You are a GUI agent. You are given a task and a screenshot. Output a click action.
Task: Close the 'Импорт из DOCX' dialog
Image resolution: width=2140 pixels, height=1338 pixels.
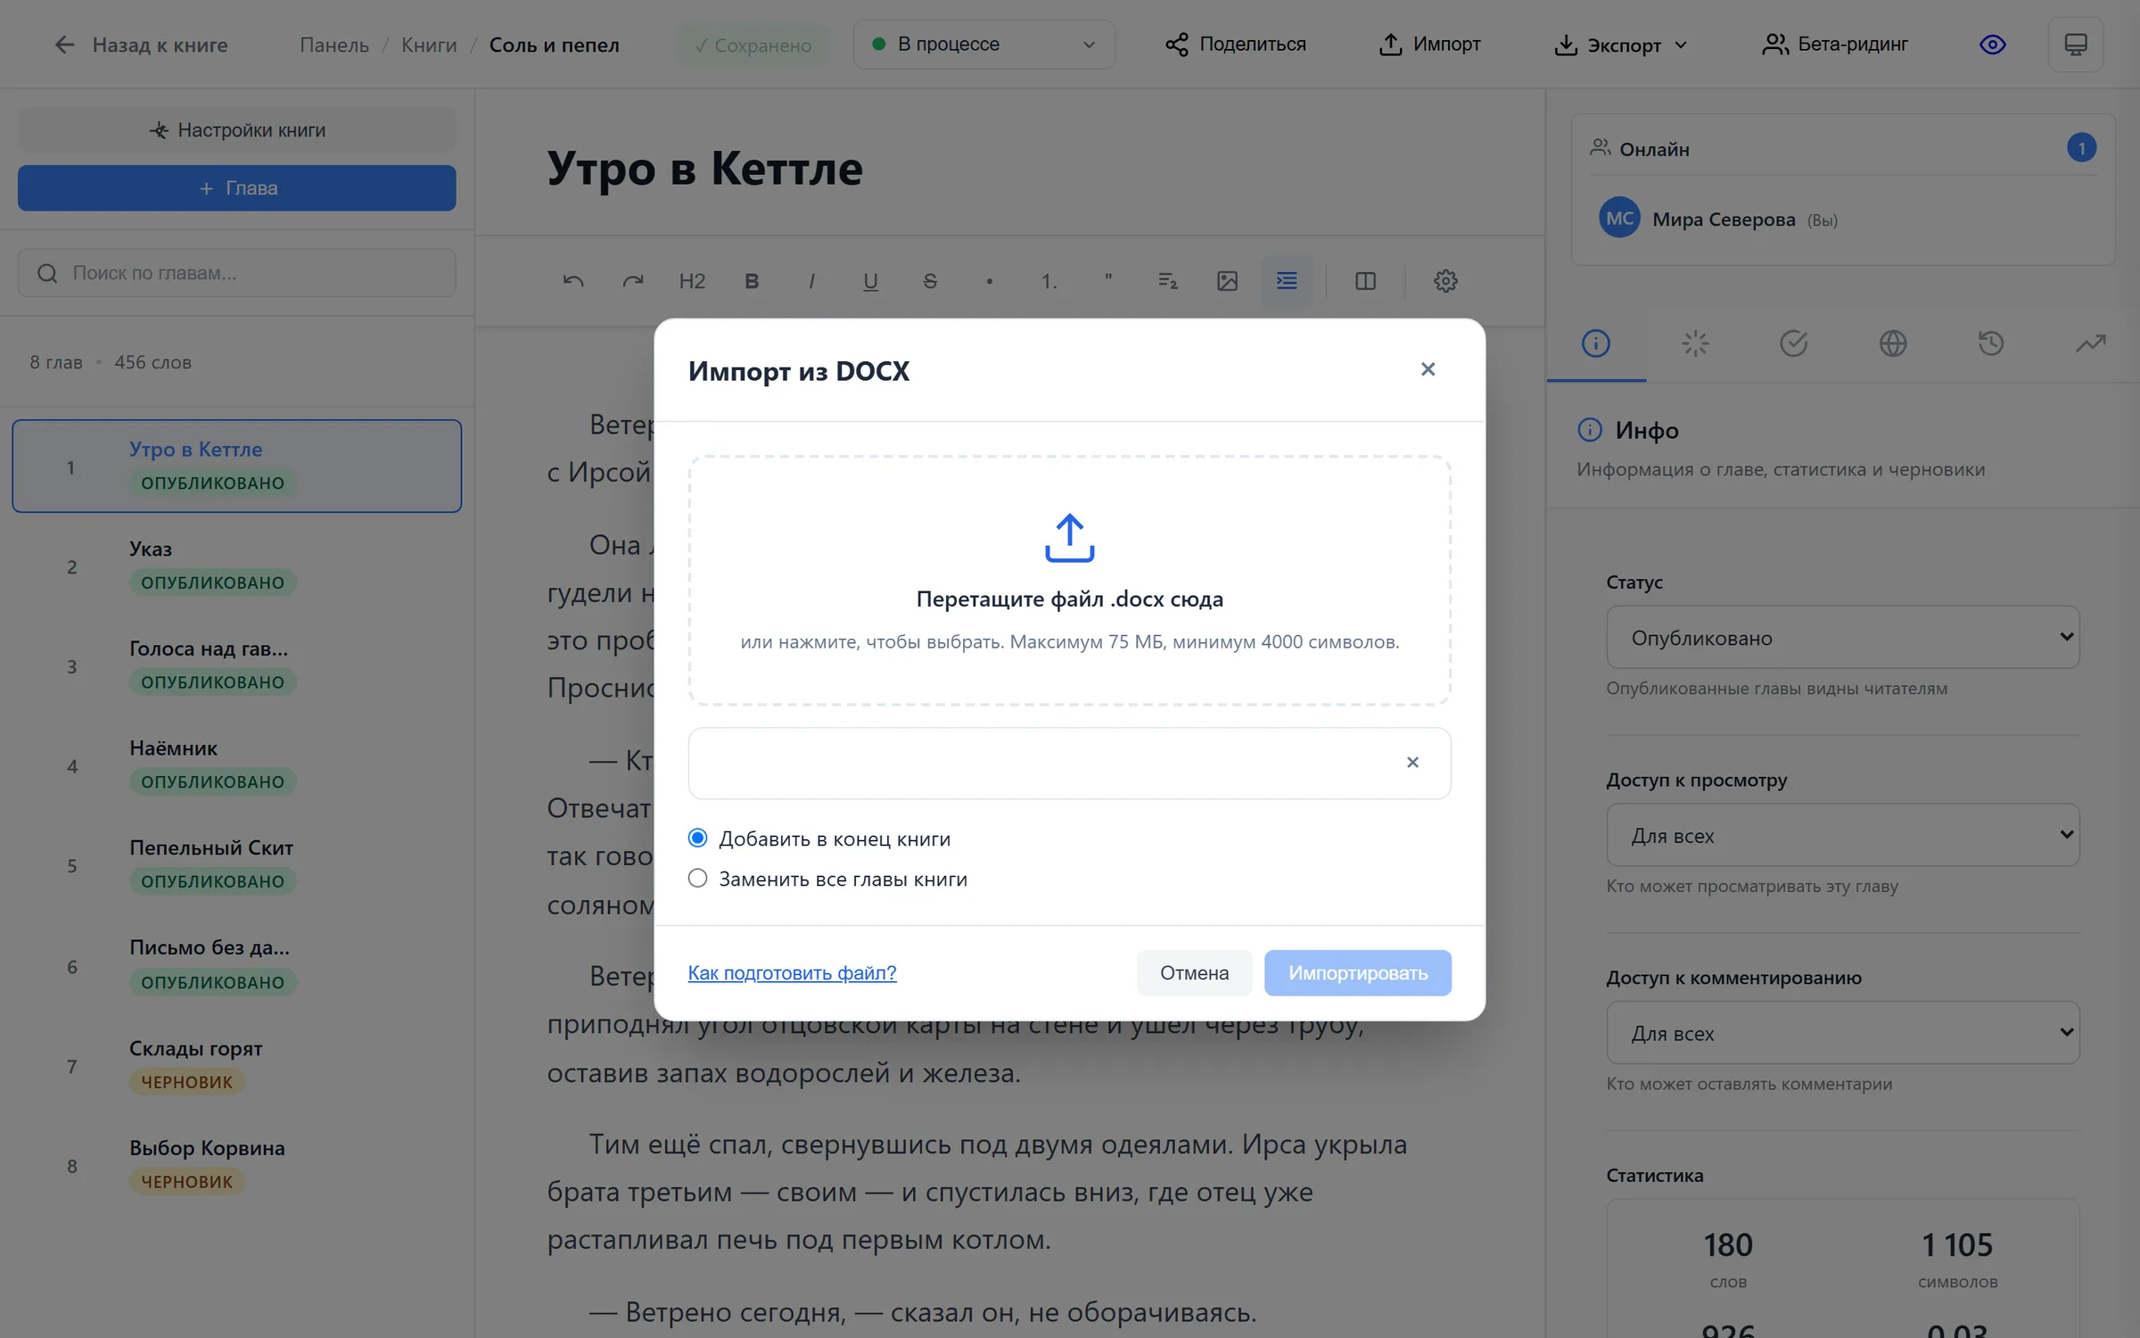coord(1428,369)
